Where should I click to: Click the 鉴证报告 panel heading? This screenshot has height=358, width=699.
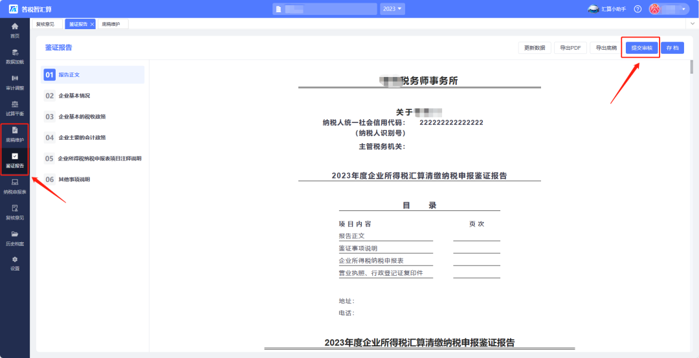[x=58, y=48]
